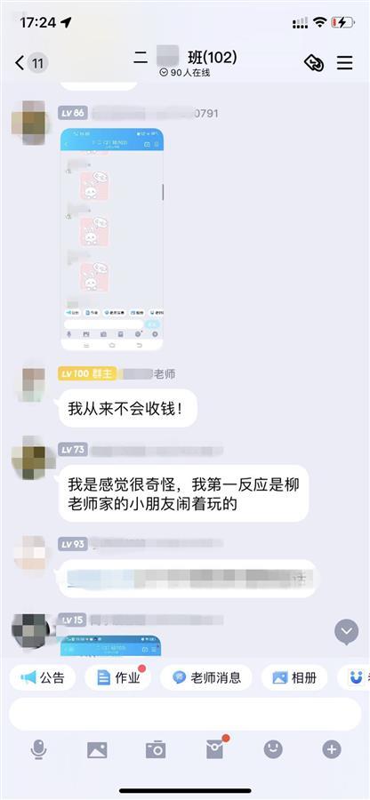Open the linked-chain icon in the header

(x=313, y=63)
